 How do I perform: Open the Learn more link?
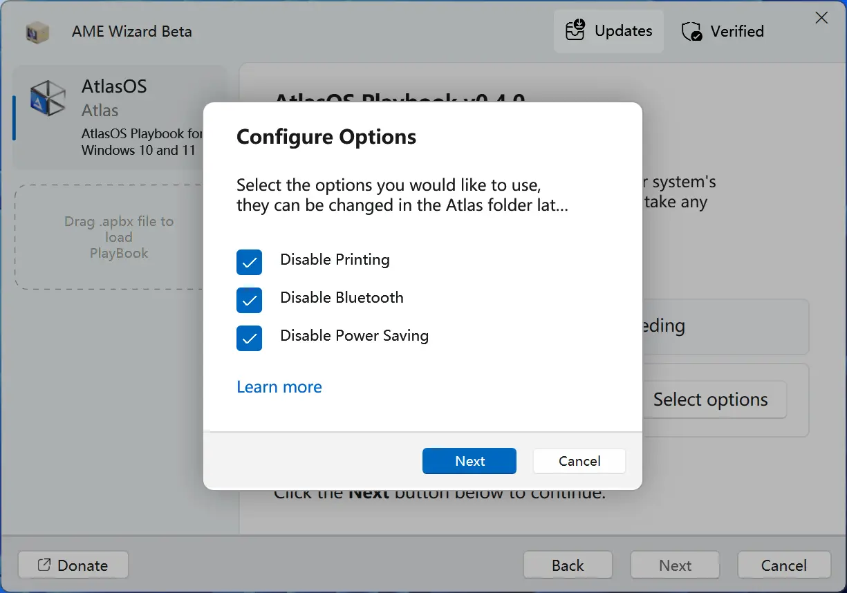click(279, 387)
